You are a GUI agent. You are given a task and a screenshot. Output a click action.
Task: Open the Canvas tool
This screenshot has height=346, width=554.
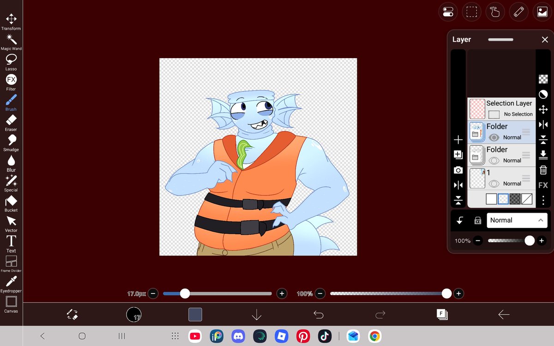click(11, 304)
